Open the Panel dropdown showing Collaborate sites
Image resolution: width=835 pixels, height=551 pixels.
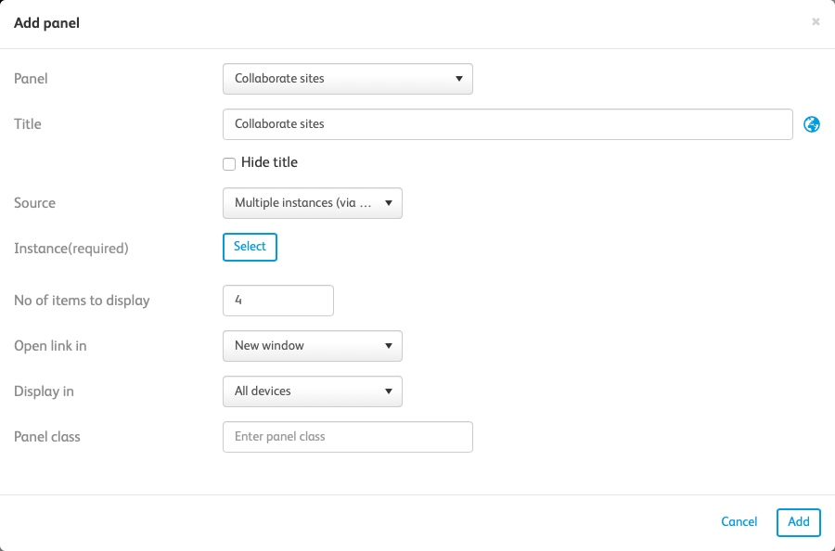(x=348, y=79)
